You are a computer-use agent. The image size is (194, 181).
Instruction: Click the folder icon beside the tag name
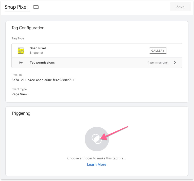tap(36, 7)
